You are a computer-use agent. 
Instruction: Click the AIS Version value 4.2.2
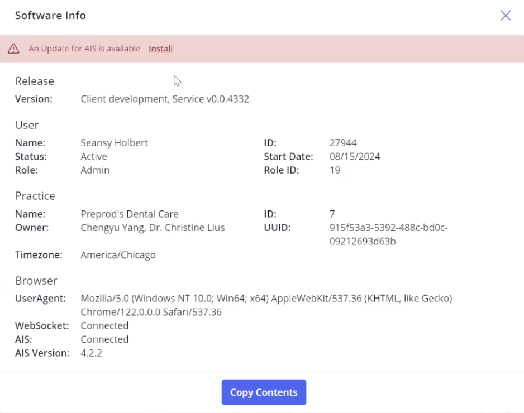coord(91,353)
